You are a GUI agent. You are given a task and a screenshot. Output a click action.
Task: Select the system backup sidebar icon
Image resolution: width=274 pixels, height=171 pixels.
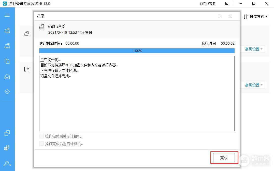tap(7, 46)
